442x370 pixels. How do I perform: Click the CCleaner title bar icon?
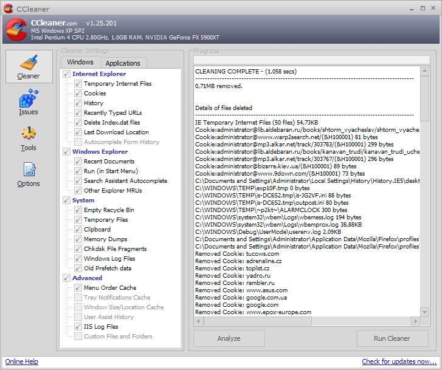coord(8,7)
